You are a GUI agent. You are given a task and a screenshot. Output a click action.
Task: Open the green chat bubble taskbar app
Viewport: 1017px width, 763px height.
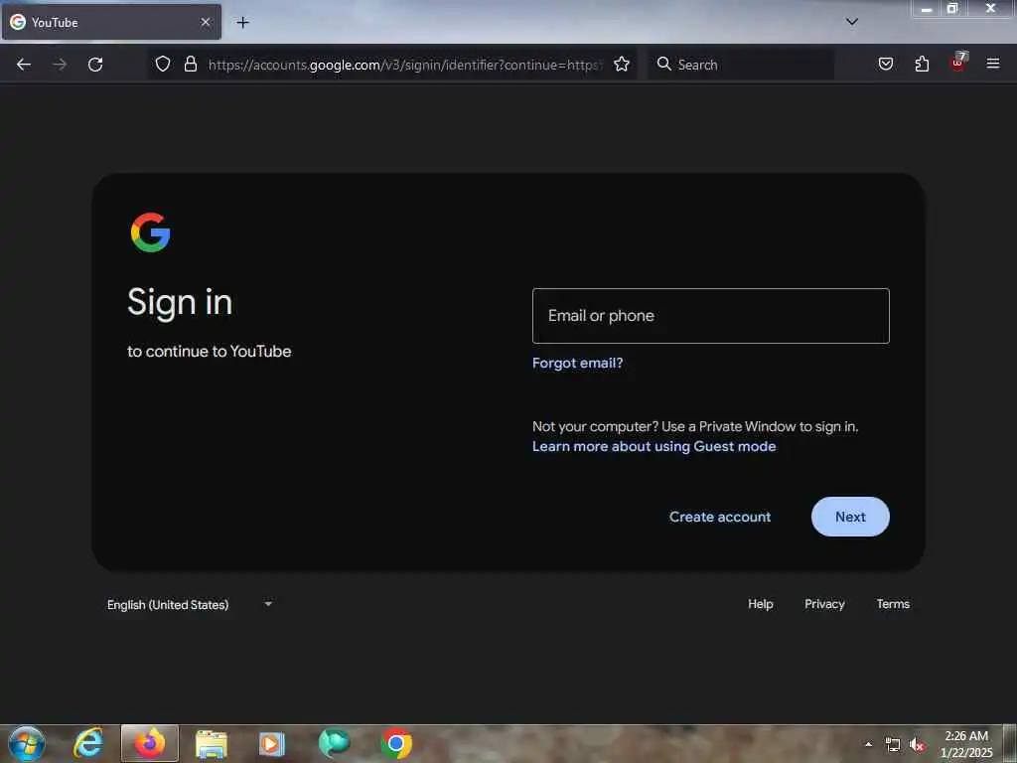(x=334, y=743)
